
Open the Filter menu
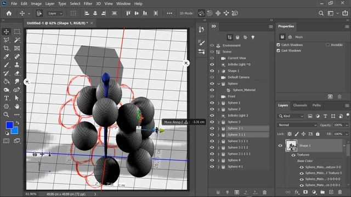88,4
